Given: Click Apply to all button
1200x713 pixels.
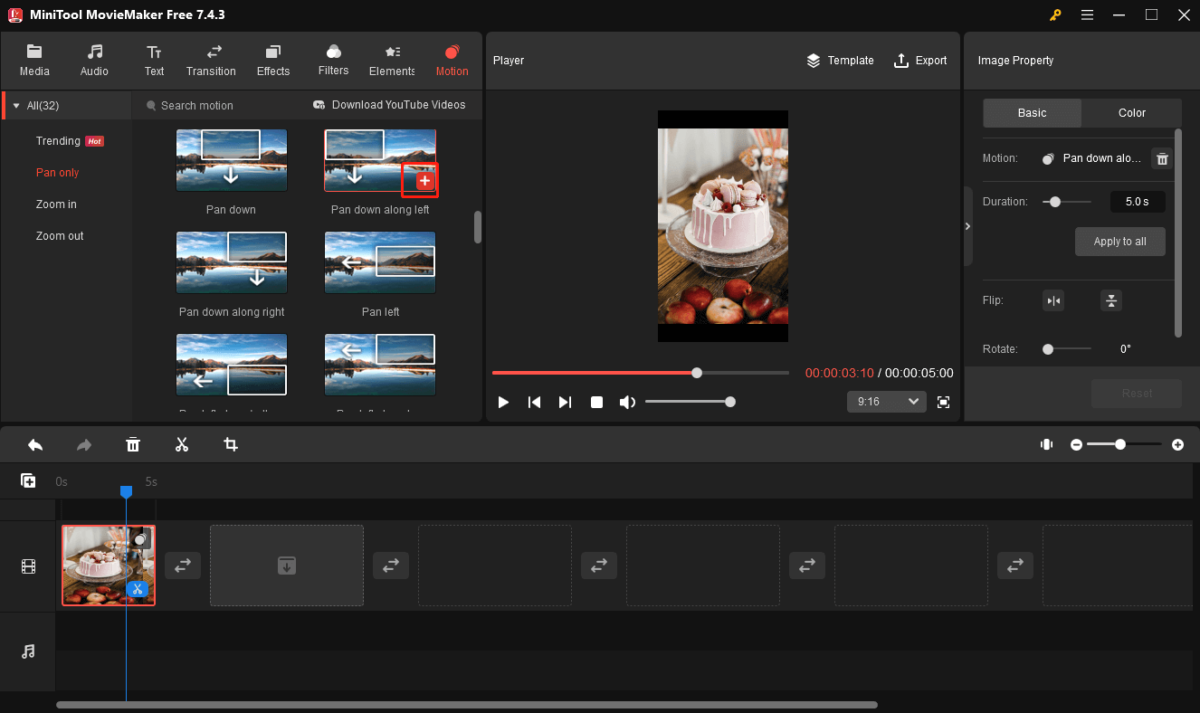Looking at the screenshot, I should click(1120, 242).
